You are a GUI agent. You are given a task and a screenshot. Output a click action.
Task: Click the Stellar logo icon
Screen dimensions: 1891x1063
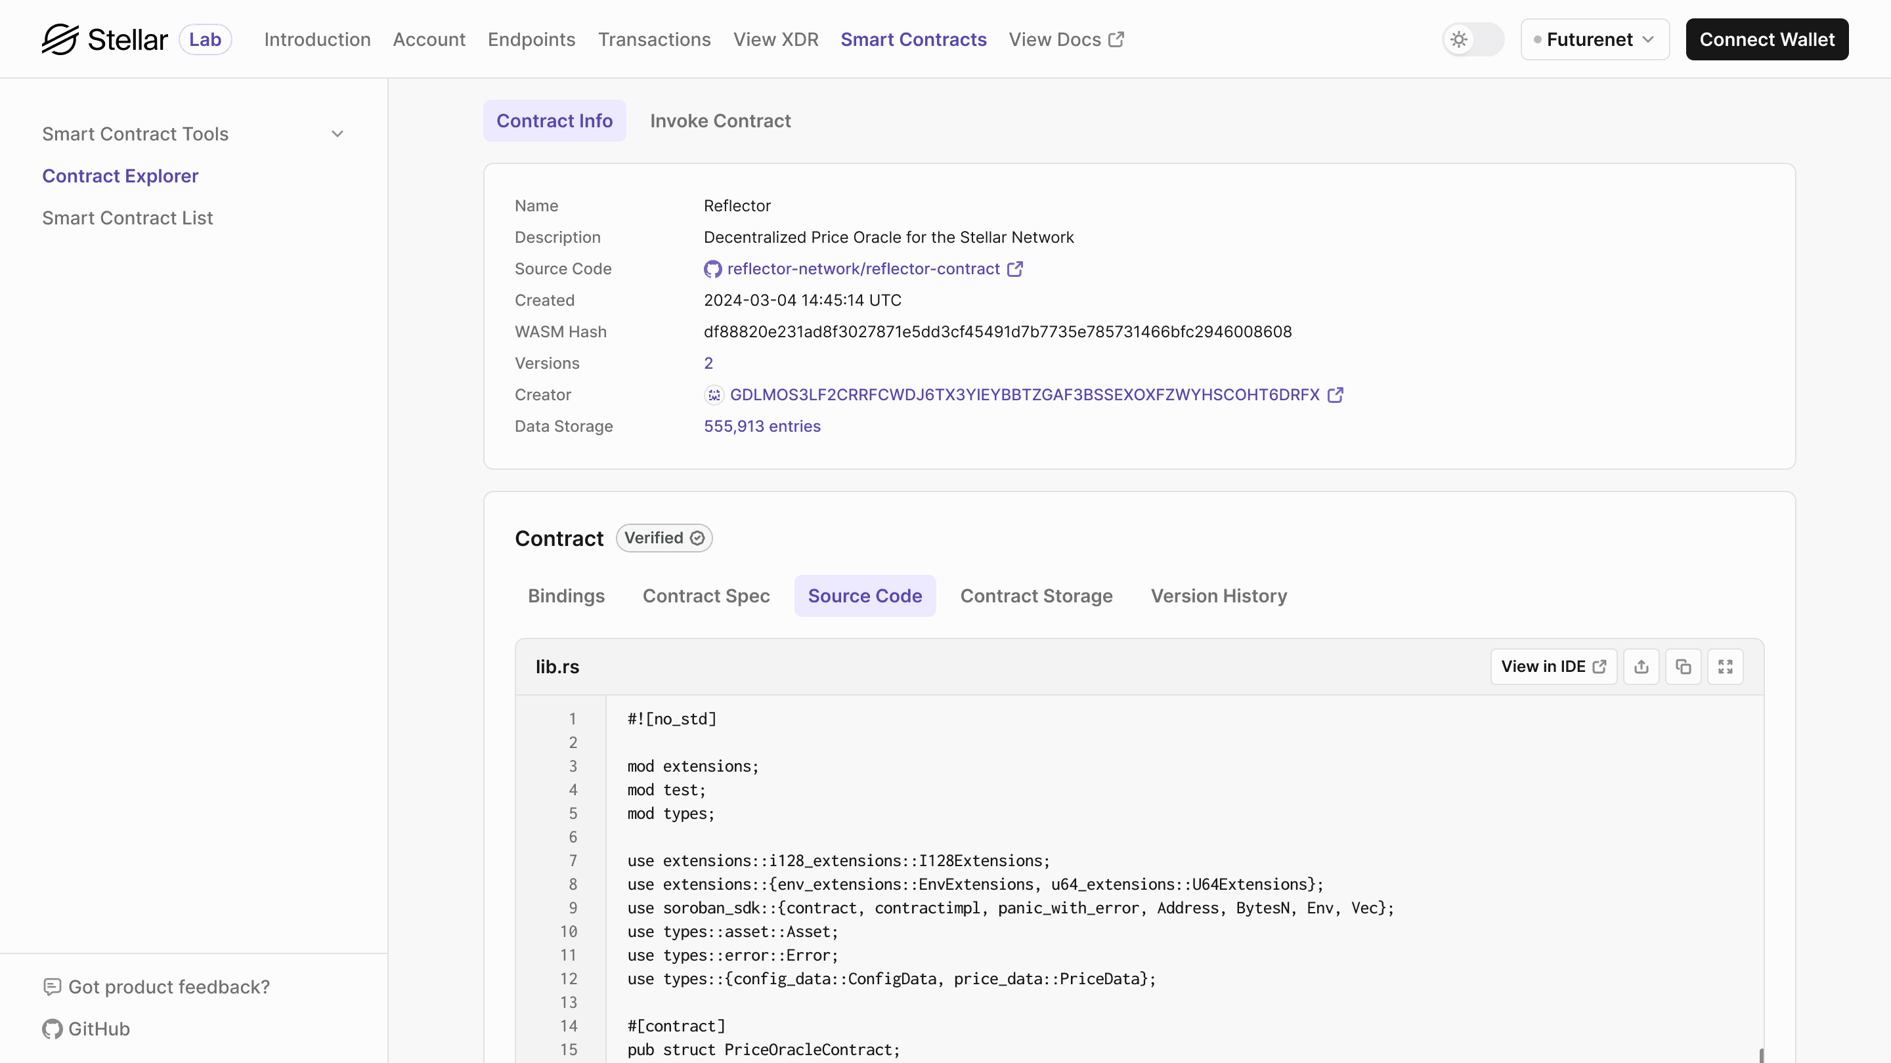pyautogui.click(x=60, y=39)
